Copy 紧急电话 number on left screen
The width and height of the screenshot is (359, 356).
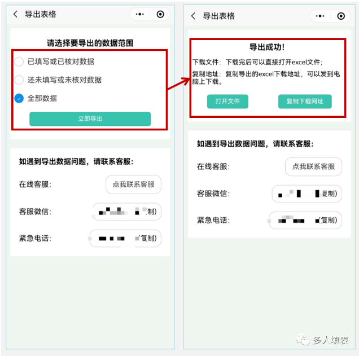click(125, 239)
